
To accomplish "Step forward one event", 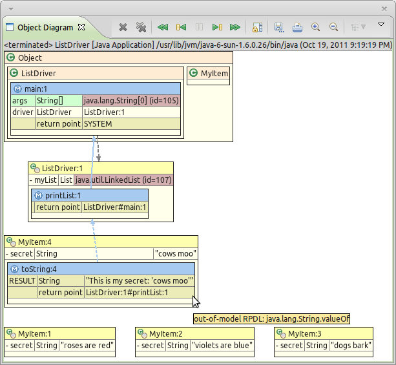I will [218, 27].
